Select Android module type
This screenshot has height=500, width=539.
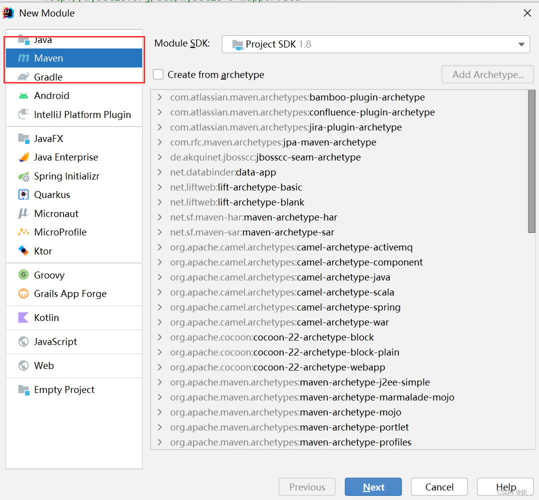click(74, 95)
